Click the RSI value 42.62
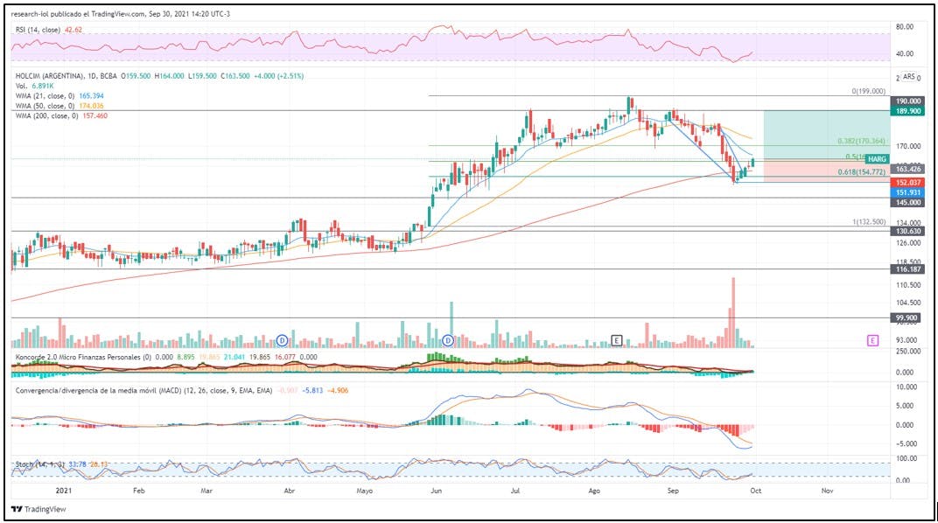The height and width of the screenshot is (523, 938). tap(73, 30)
